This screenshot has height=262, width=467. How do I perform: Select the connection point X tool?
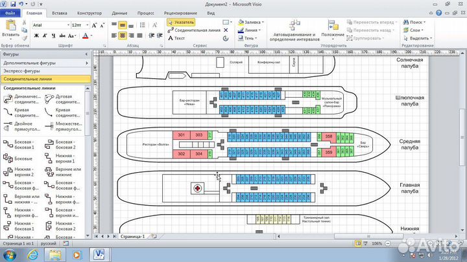point(226,30)
